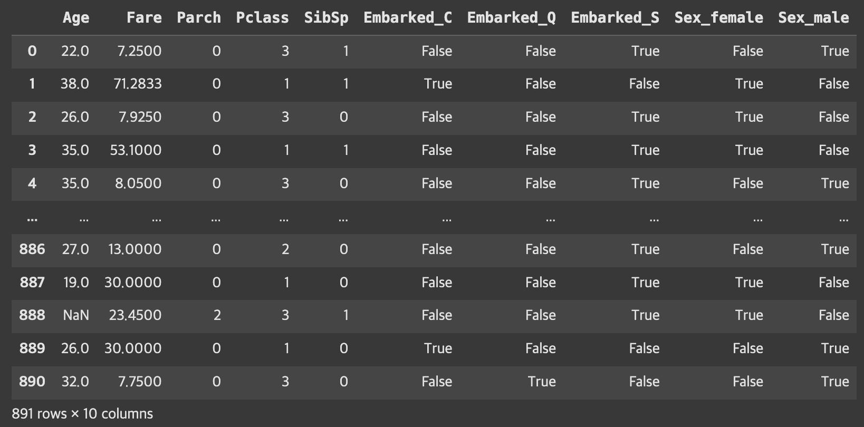Select the Fare column header
The image size is (864, 427).
pos(144,18)
